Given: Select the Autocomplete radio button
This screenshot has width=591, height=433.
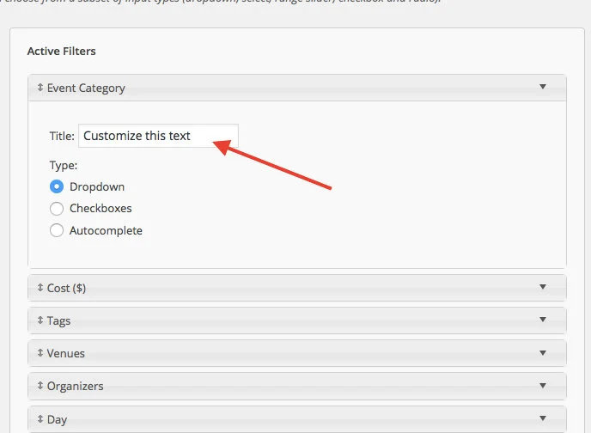Looking at the screenshot, I should (57, 230).
